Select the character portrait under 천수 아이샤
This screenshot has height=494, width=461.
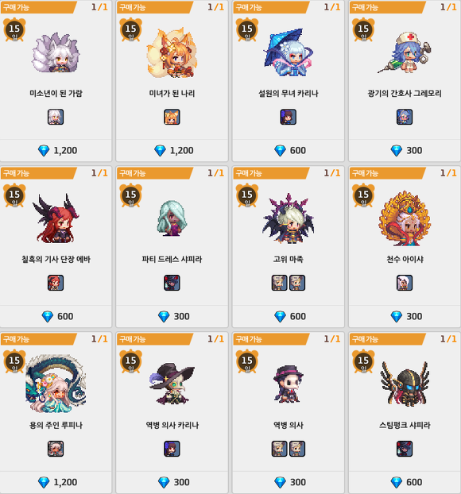(x=405, y=283)
